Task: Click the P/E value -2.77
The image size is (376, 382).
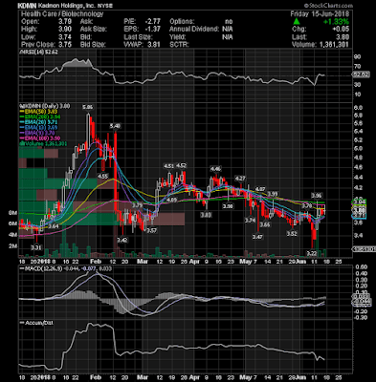Action: [152, 22]
